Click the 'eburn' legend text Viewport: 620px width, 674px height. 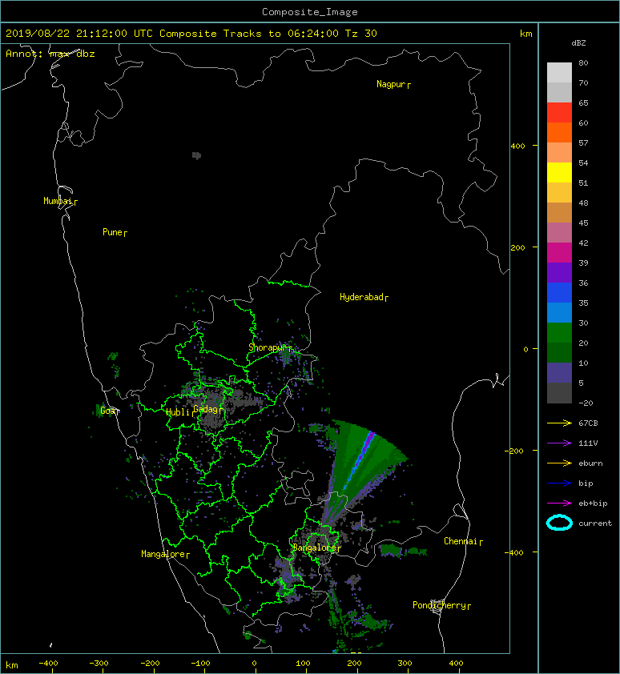tap(590, 463)
